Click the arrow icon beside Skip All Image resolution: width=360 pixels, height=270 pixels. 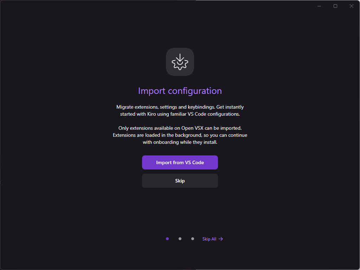tap(221, 239)
